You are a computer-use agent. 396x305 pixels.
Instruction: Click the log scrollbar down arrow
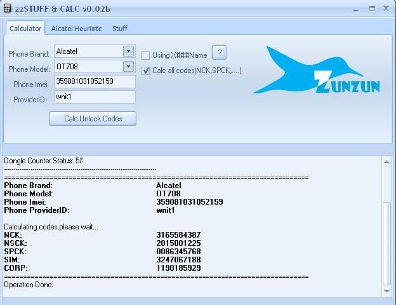pyautogui.click(x=386, y=291)
